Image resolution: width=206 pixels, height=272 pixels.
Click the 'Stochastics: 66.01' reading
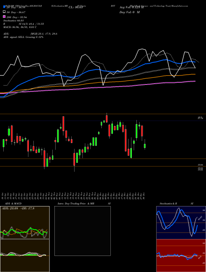tap(13, 21)
